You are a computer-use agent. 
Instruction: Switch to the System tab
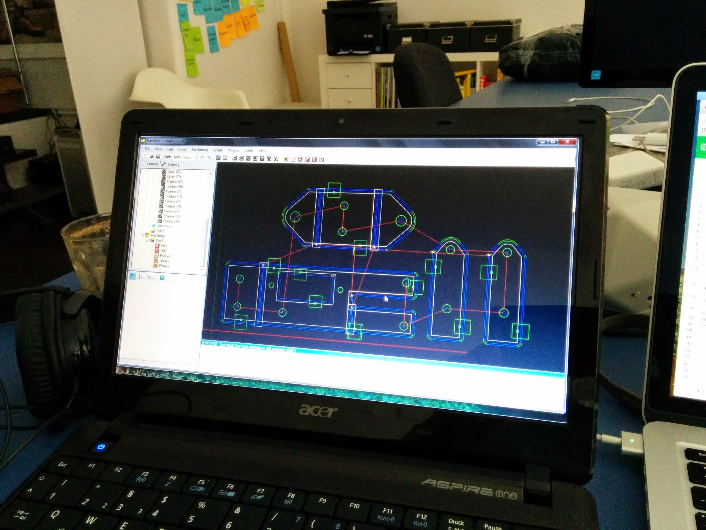(x=172, y=165)
